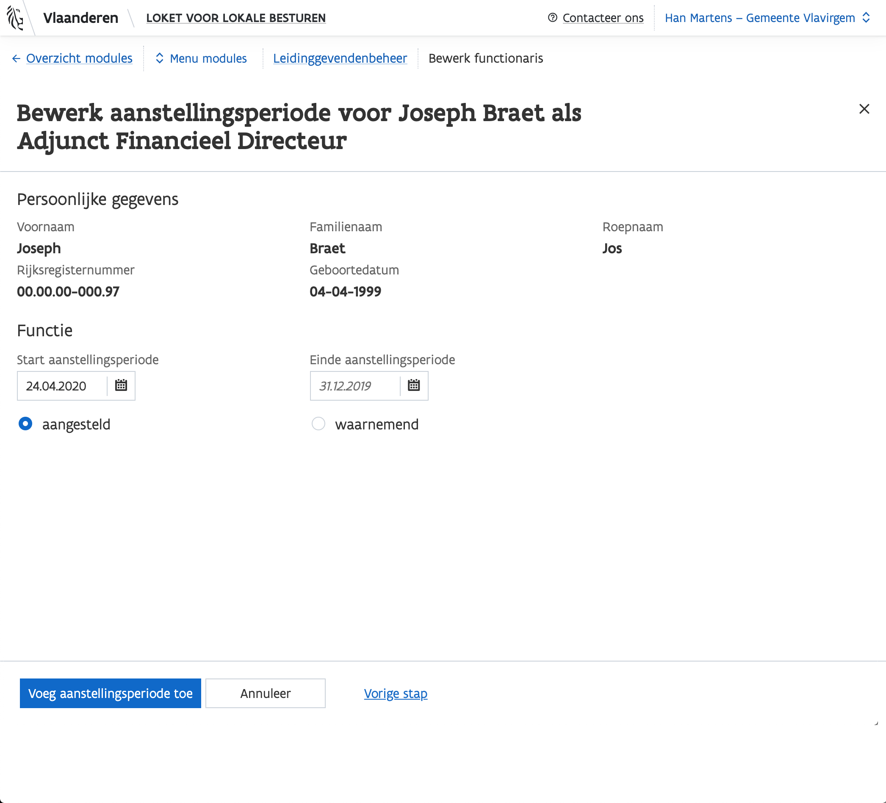Click chevron icon beside Menu modules
Screen dimensions: 886x803
pyautogui.click(x=160, y=58)
